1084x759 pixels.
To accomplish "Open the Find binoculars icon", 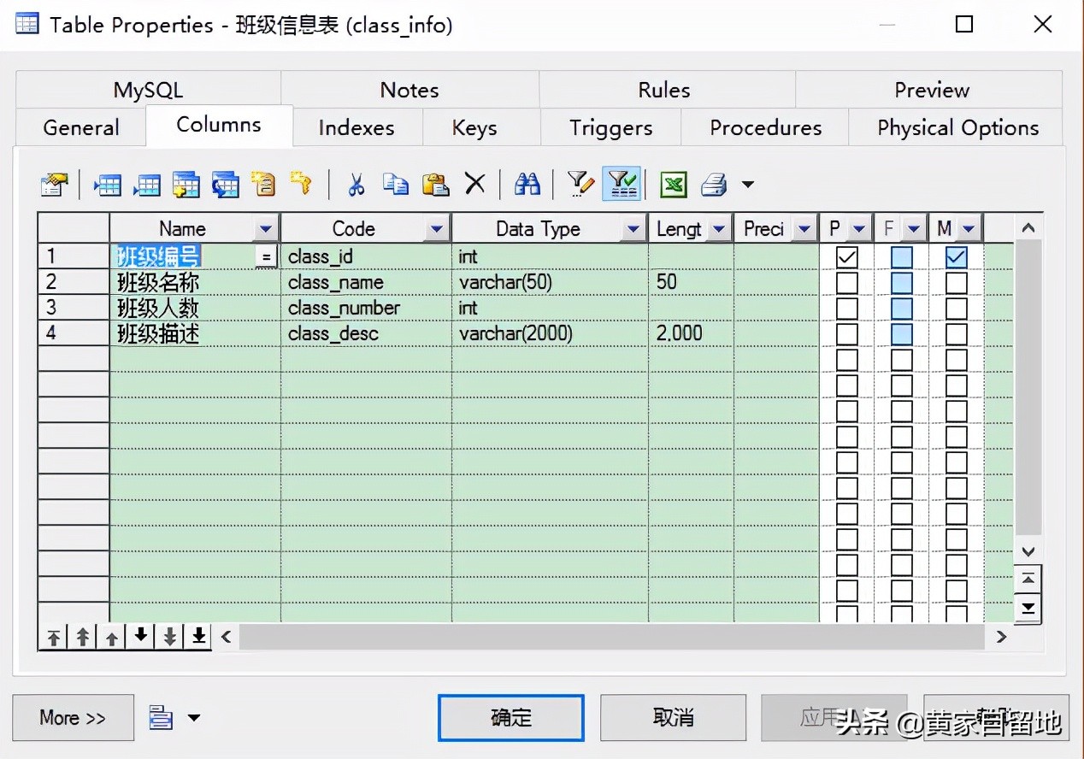I will click(x=527, y=184).
